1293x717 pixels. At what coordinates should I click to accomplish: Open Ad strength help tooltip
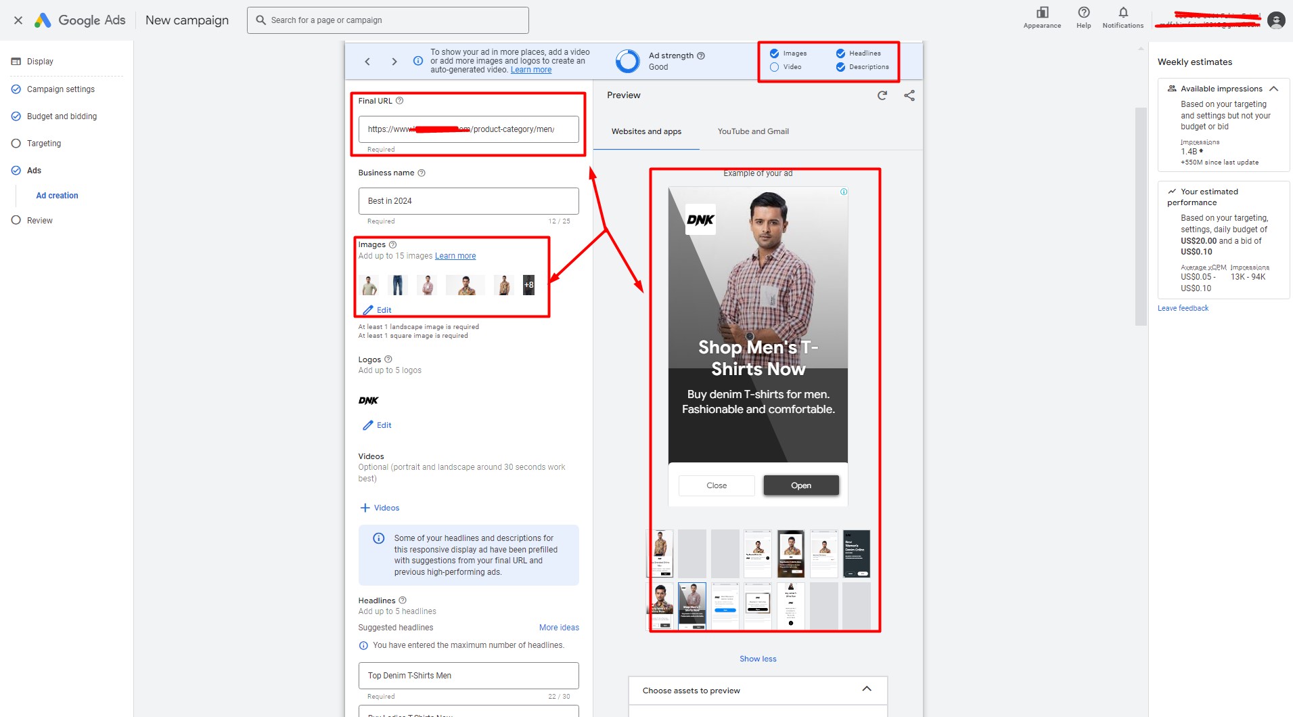point(701,56)
